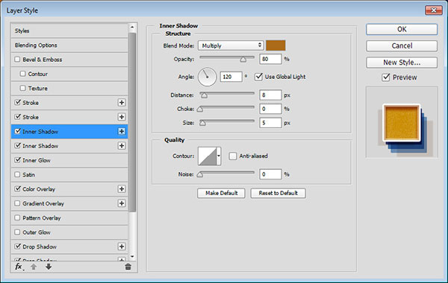Click the Distance slider handle

[x=204, y=95]
